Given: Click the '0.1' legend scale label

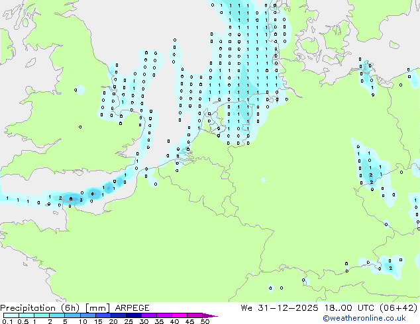Looking at the screenshot, I should 7,321.
